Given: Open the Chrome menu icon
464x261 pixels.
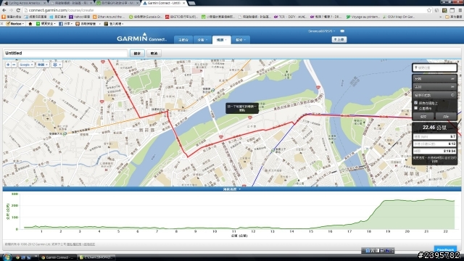Looking at the screenshot, I should click(460, 10).
